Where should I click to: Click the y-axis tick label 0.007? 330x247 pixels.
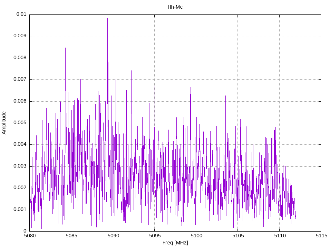coord(20,79)
